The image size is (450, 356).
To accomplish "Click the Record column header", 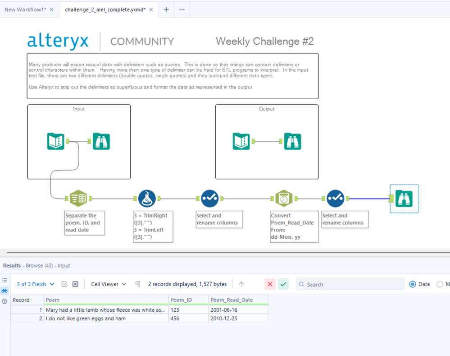I will (x=27, y=300).
